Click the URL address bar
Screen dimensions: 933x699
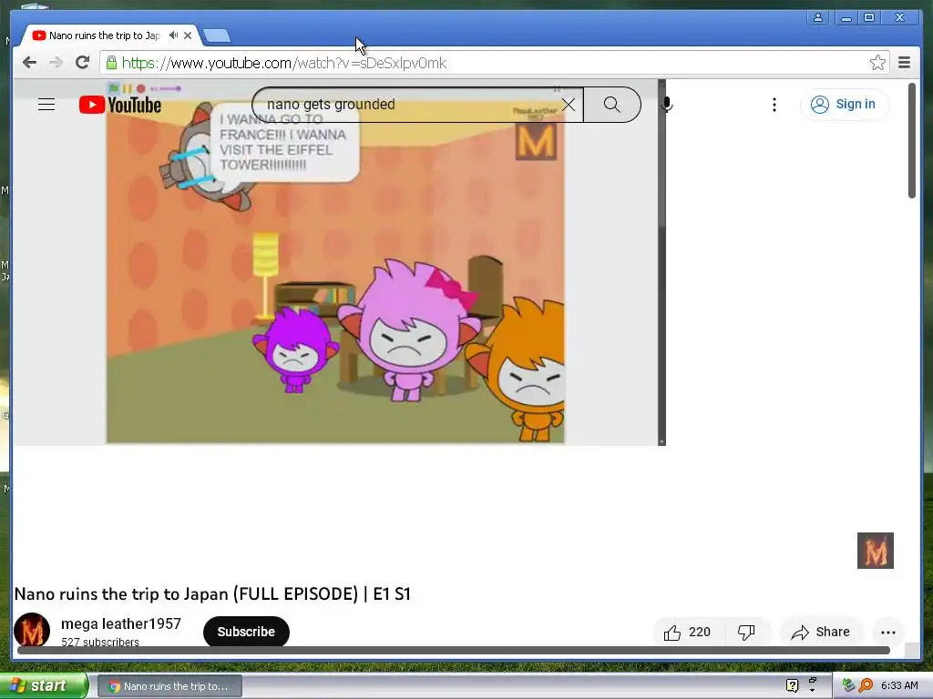point(494,63)
